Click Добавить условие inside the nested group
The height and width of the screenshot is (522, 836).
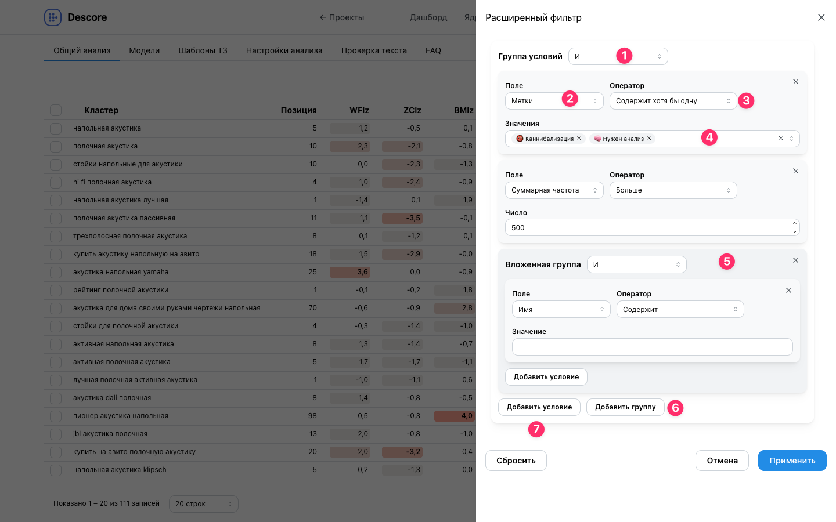click(546, 377)
